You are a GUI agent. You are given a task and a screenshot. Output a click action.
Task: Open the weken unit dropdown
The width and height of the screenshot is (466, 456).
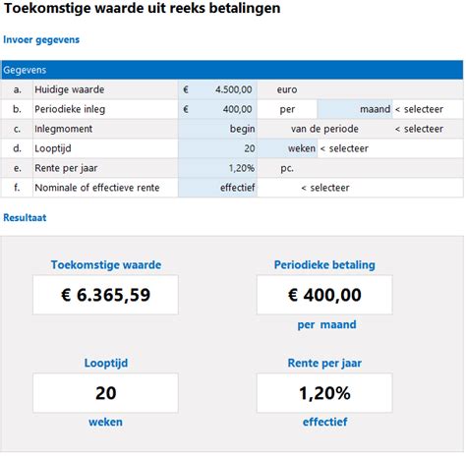(x=287, y=148)
